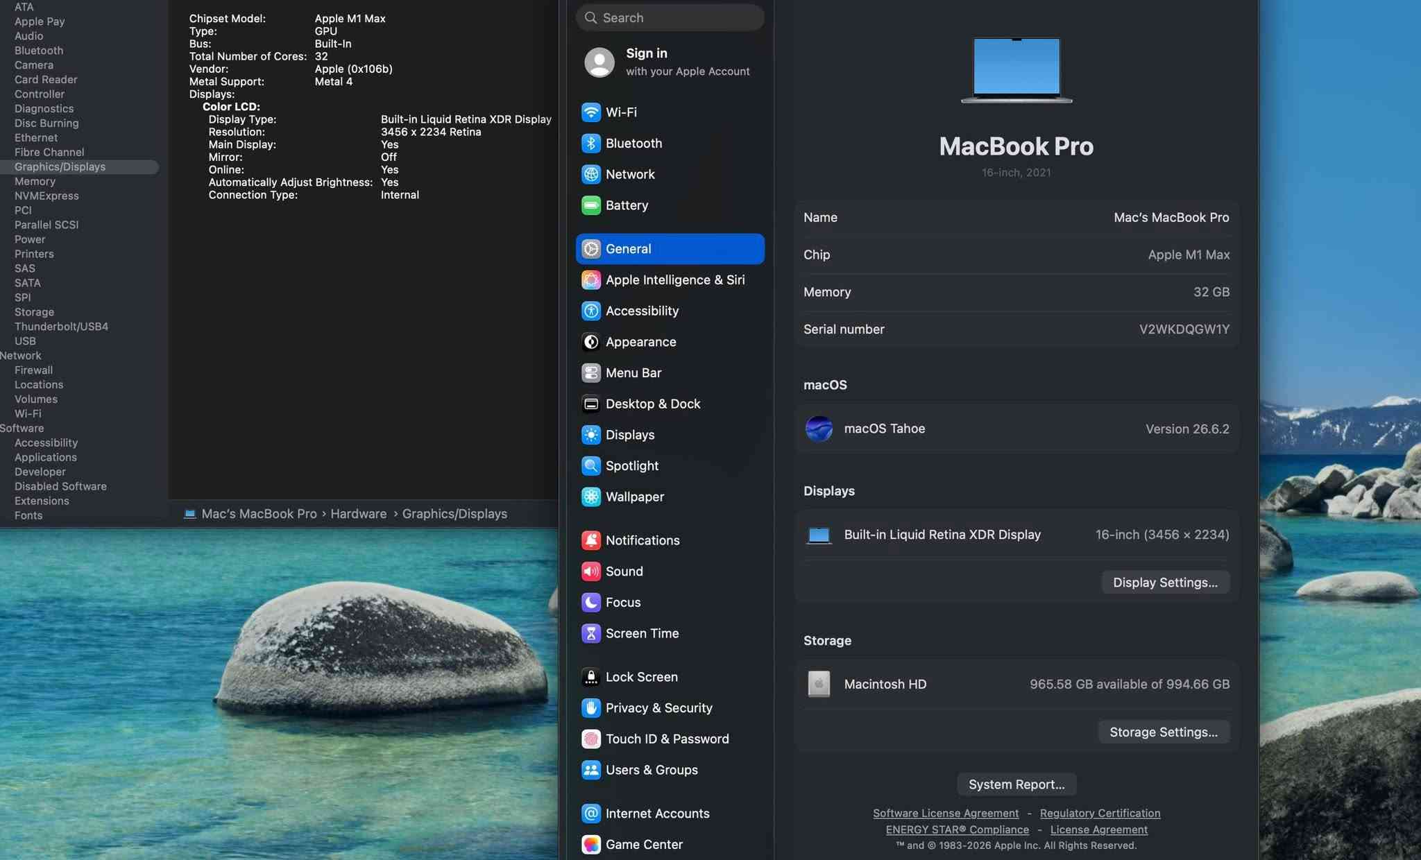Select Graphics/Displays in System Information sidebar
Image resolution: width=1421 pixels, height=860 pixels.
pos(79,166)
